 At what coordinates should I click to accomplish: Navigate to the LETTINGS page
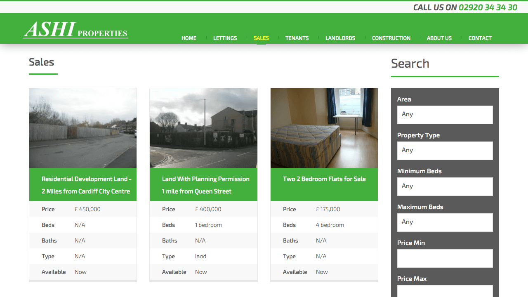click(225, 38)
